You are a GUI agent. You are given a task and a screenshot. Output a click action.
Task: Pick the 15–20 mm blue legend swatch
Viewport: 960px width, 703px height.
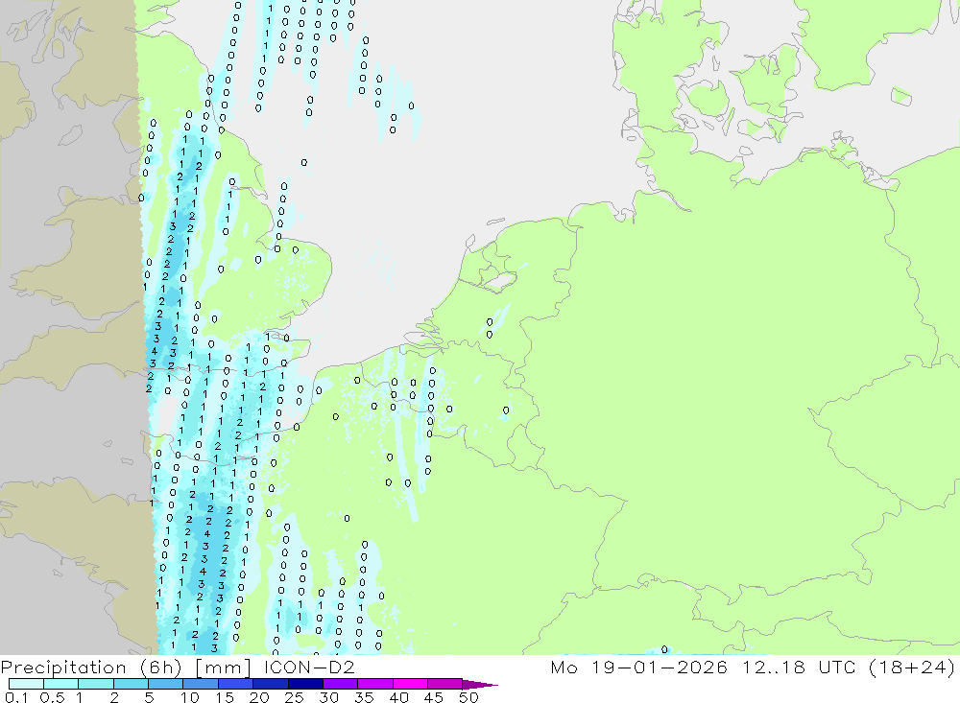235,684
